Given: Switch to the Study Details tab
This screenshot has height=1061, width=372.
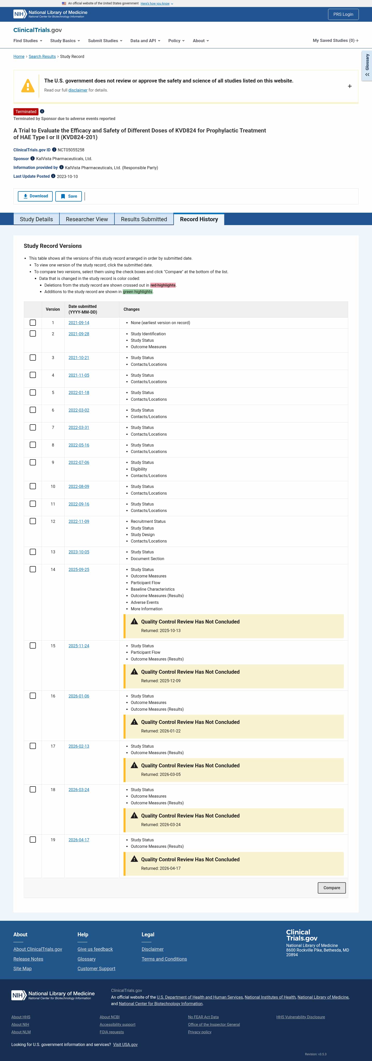Looking at the screenshot, I should coord(36,219).
